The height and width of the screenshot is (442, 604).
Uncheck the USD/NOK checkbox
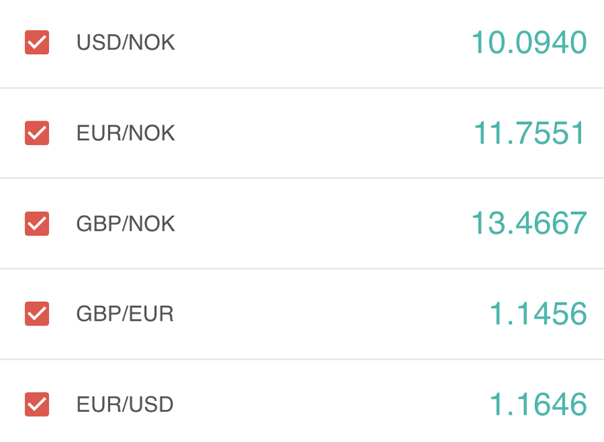(x=37, y=42)
